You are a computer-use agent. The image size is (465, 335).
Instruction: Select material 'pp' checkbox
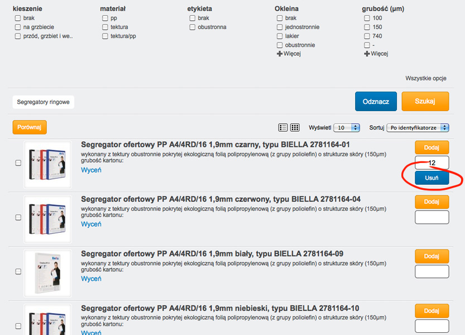coord(105,18)
